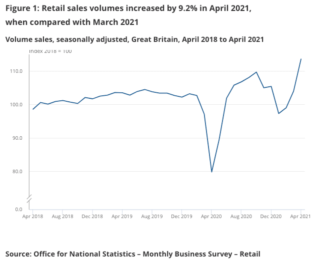Click the Office for National Statistics source text

(133, 254)
